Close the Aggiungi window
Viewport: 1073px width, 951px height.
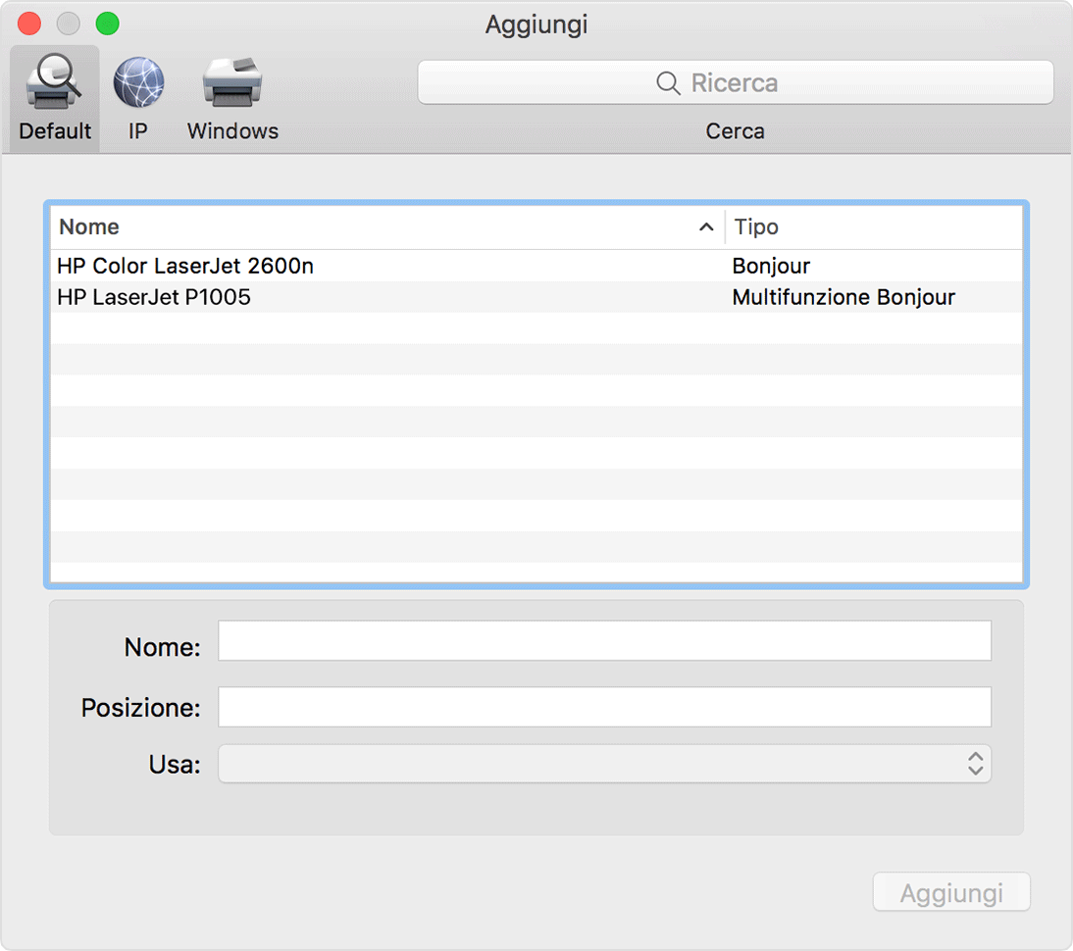[x=29, y=24]
